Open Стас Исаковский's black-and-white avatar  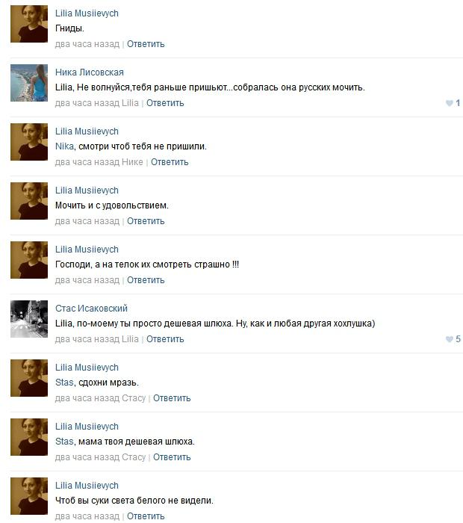[29, 319]
